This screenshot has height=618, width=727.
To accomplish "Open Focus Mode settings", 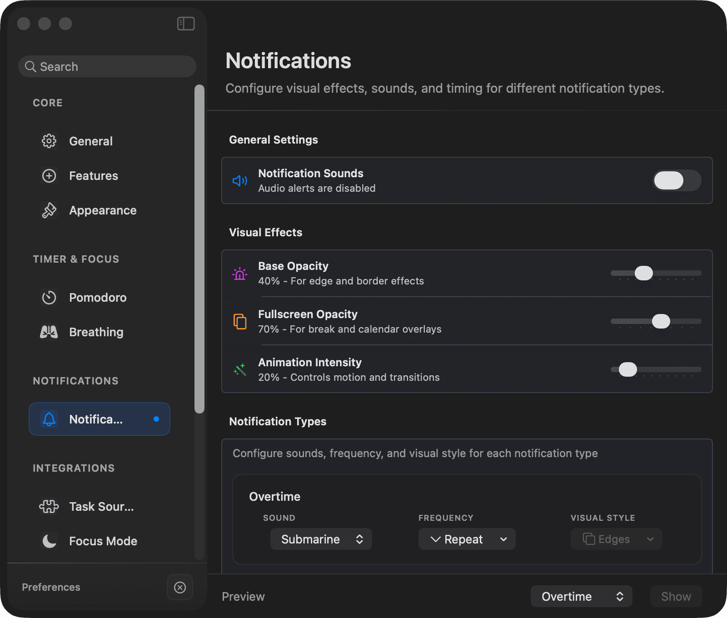I will point(100,541).
